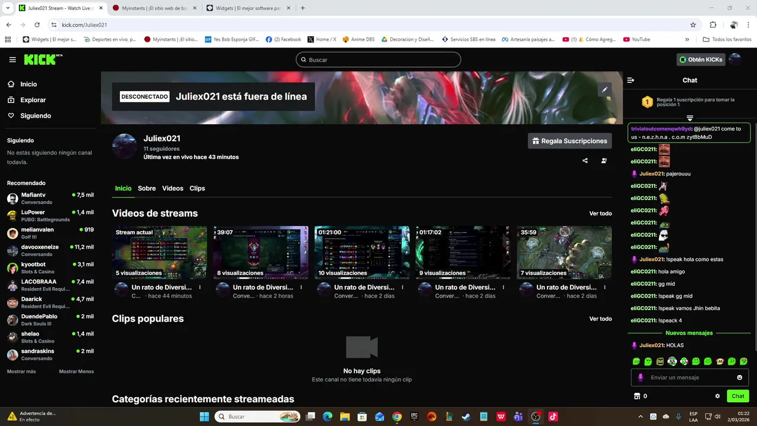Open the 01:17:02 stream thumbnail
The image size is (757, 426).
click(x=463, y=252)
